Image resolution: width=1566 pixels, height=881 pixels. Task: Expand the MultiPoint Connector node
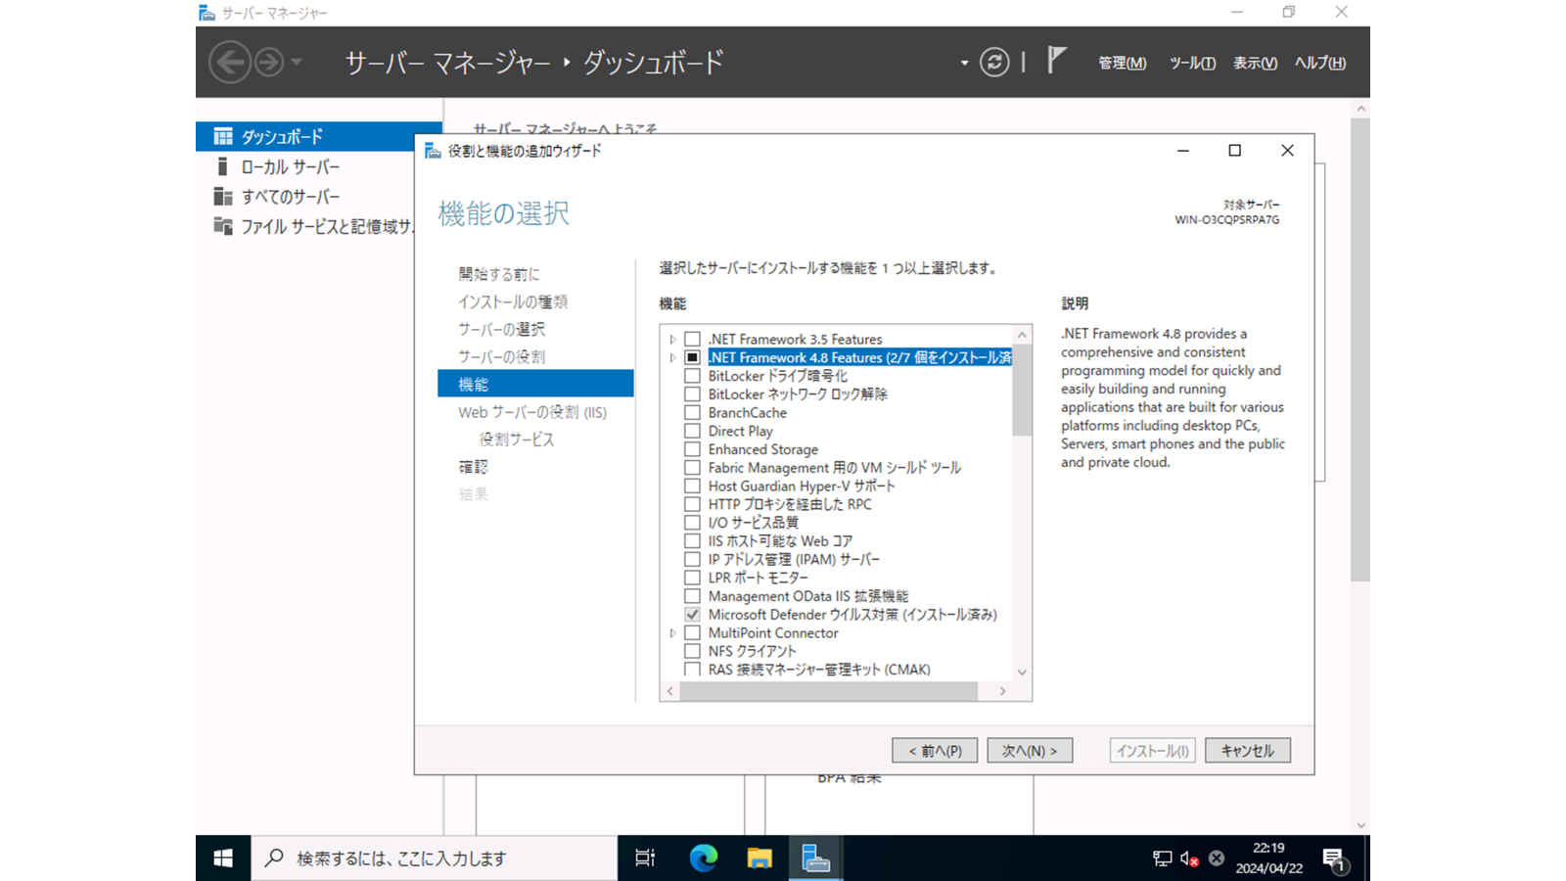coord(673,633)
